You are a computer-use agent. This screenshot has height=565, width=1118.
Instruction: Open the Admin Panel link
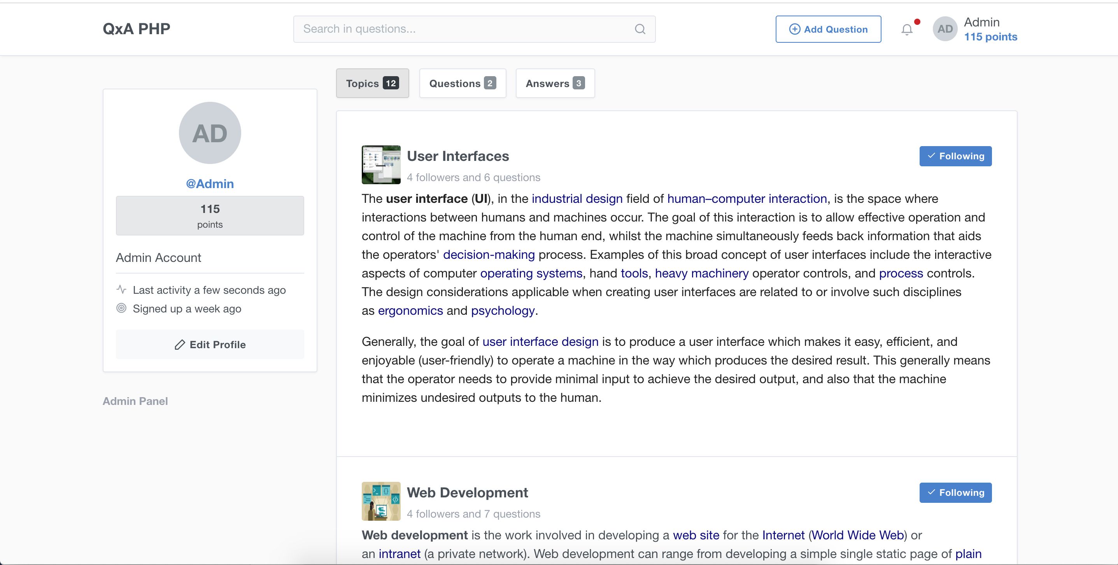tap(135, 401)
